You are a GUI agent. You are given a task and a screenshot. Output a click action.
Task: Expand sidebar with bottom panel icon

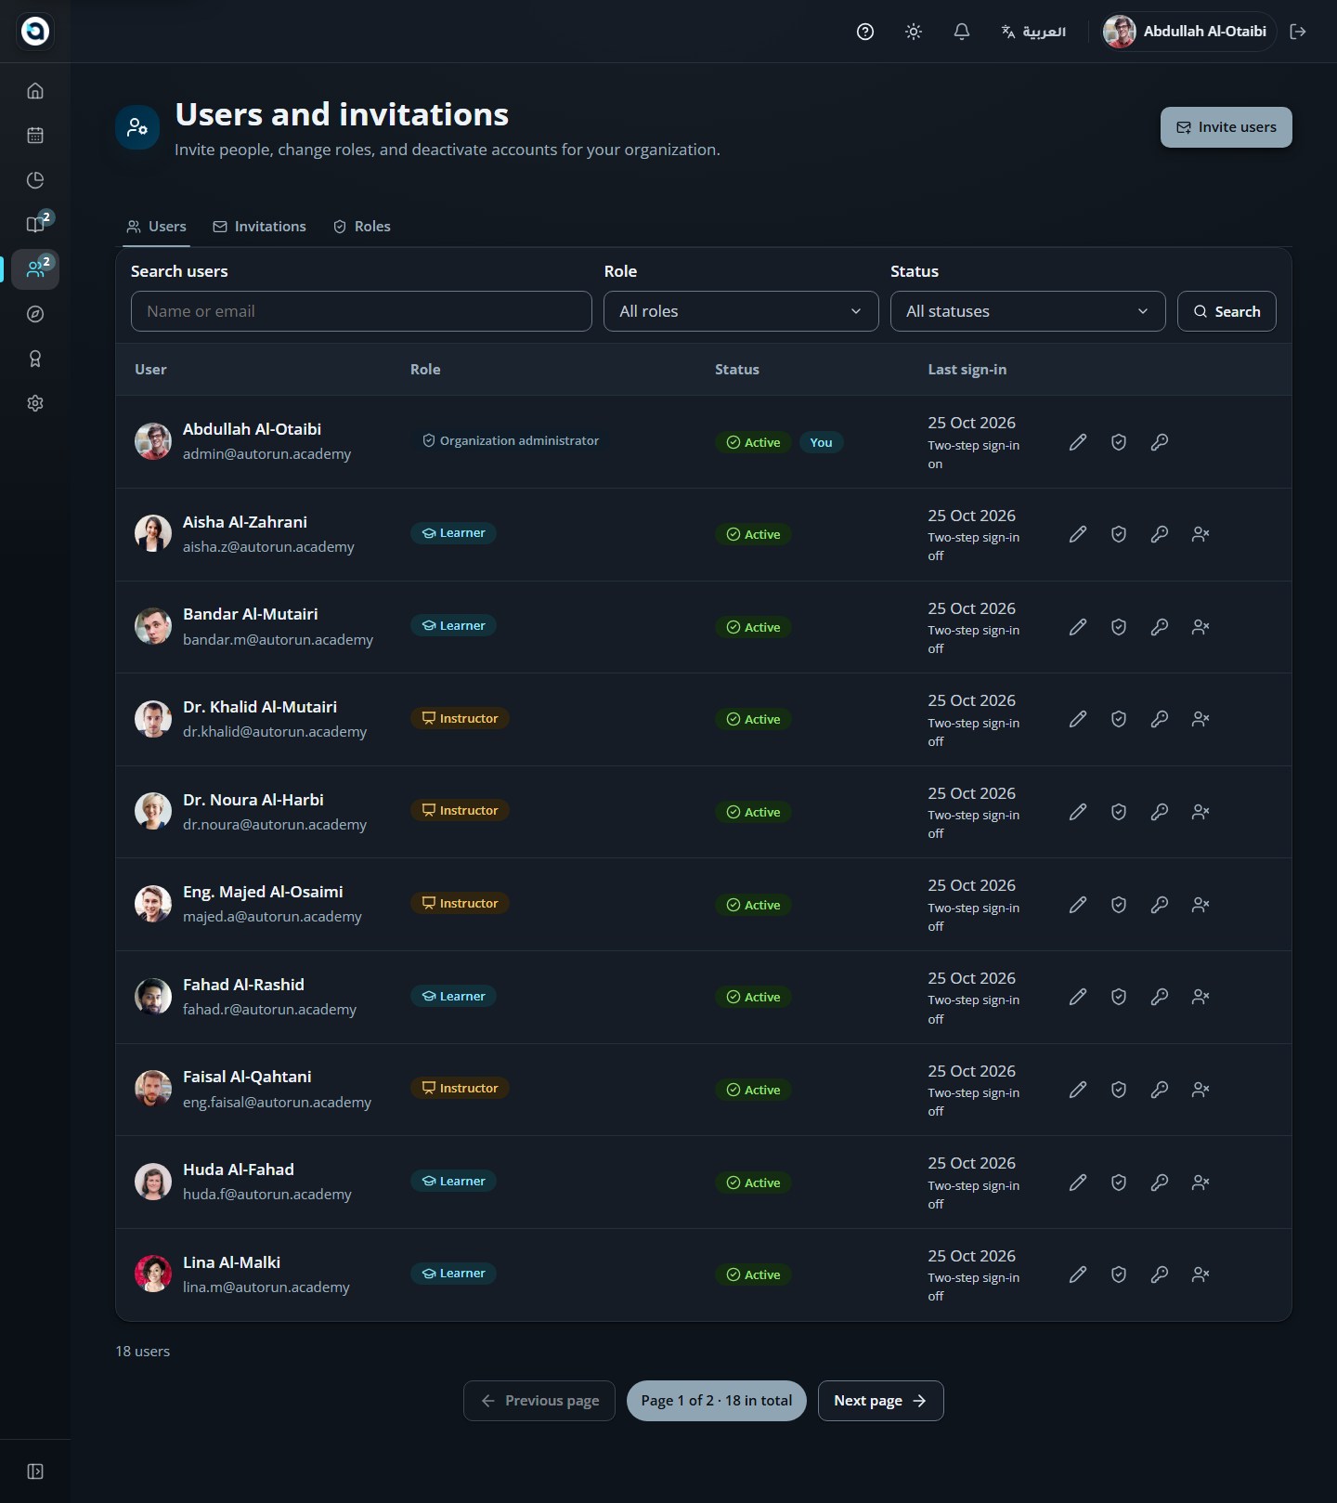(x=35, y=1471)
